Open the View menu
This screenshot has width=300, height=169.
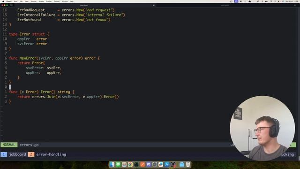coord(27,1)
